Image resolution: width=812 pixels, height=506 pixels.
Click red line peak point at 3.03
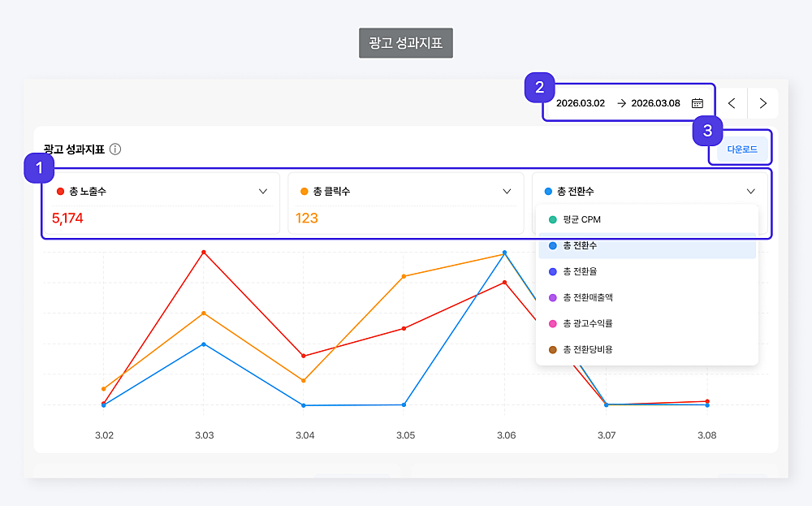pos(204,253)
